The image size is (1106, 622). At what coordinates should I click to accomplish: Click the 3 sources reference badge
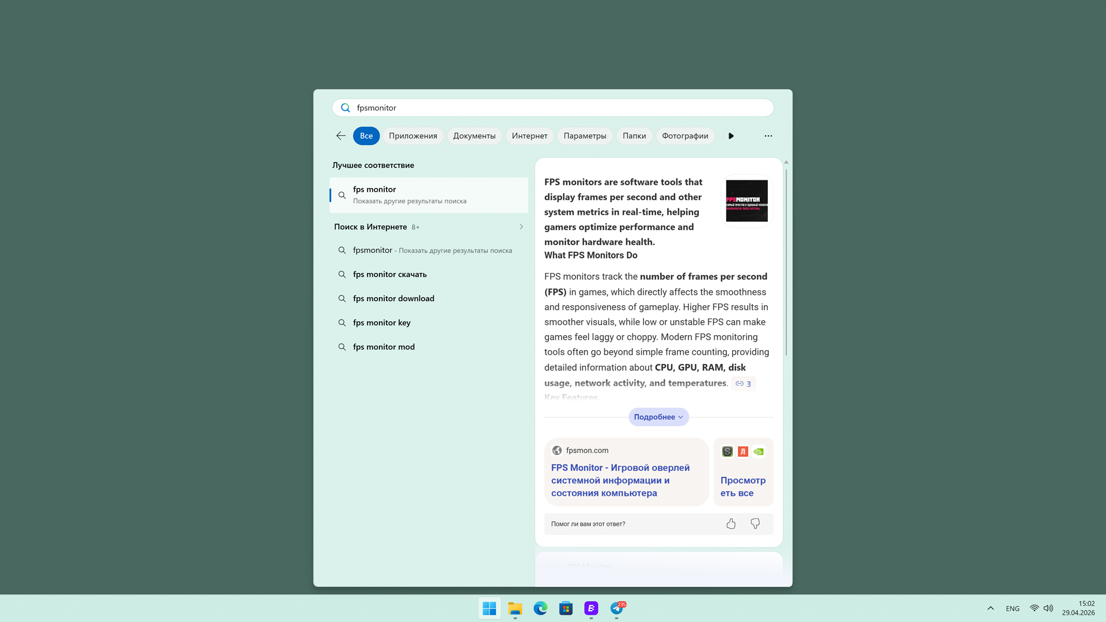(x=743, y=384)
